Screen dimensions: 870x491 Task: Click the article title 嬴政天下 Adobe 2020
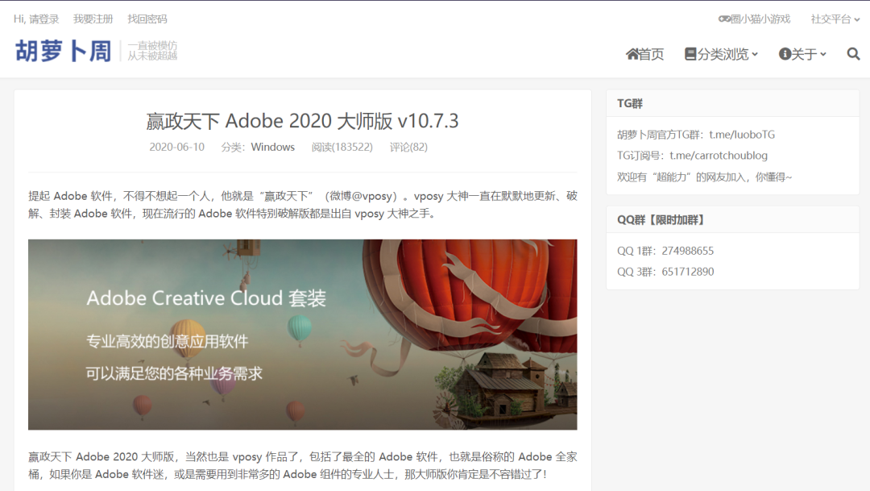tap(302, 121)
